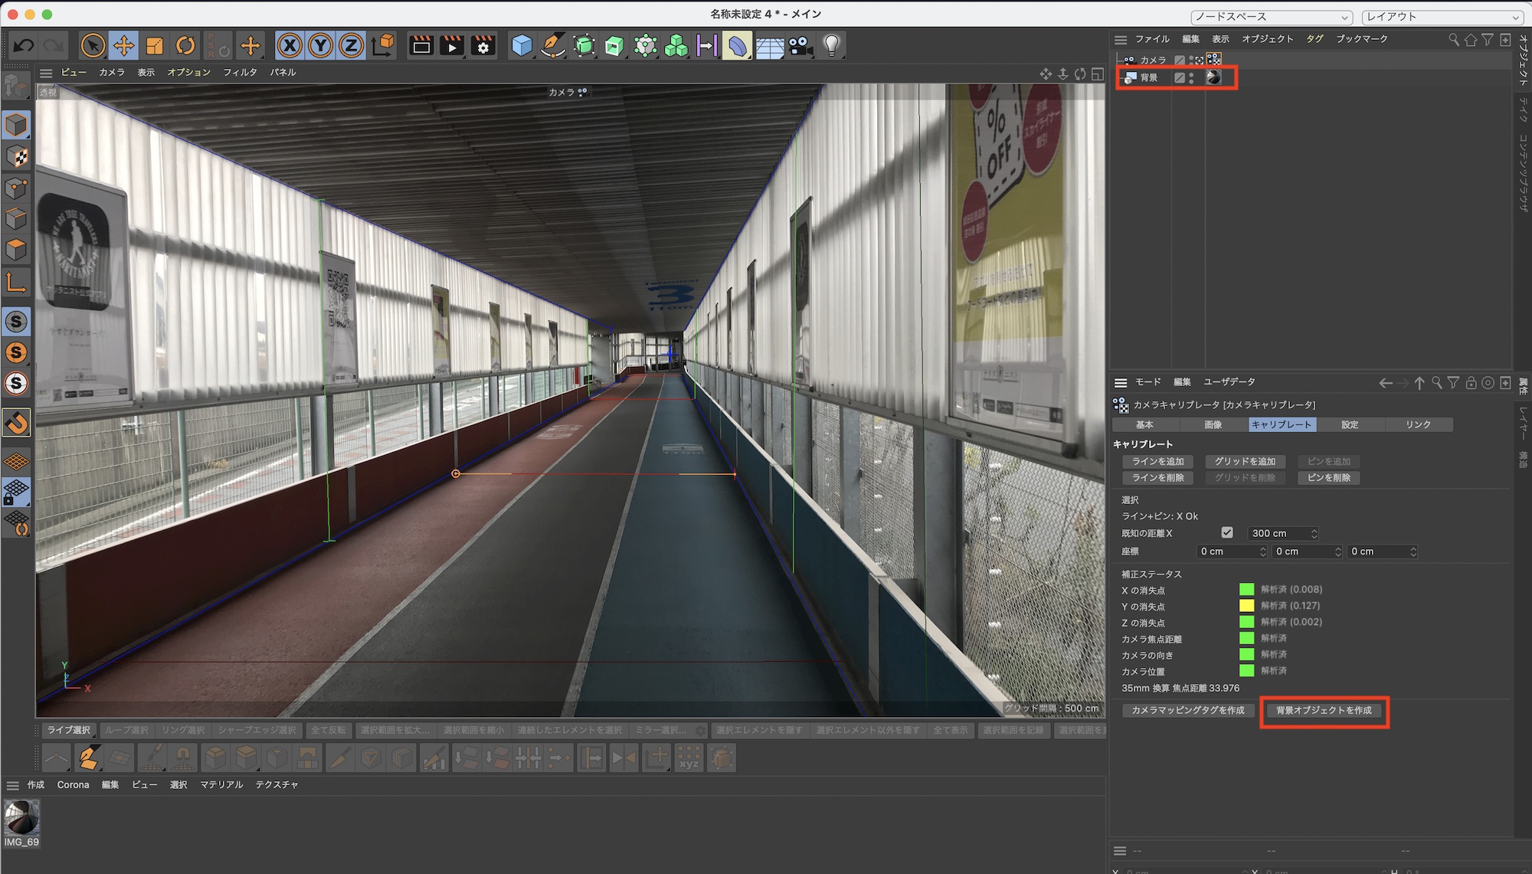Select the Move tool in top toolbar
This screenshot has width=1532, height=874.
[123, 46]
